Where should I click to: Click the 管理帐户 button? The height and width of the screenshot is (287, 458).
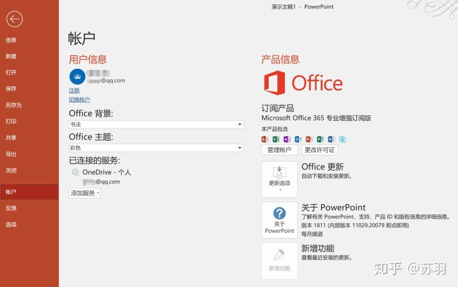[x=279, y=150]
